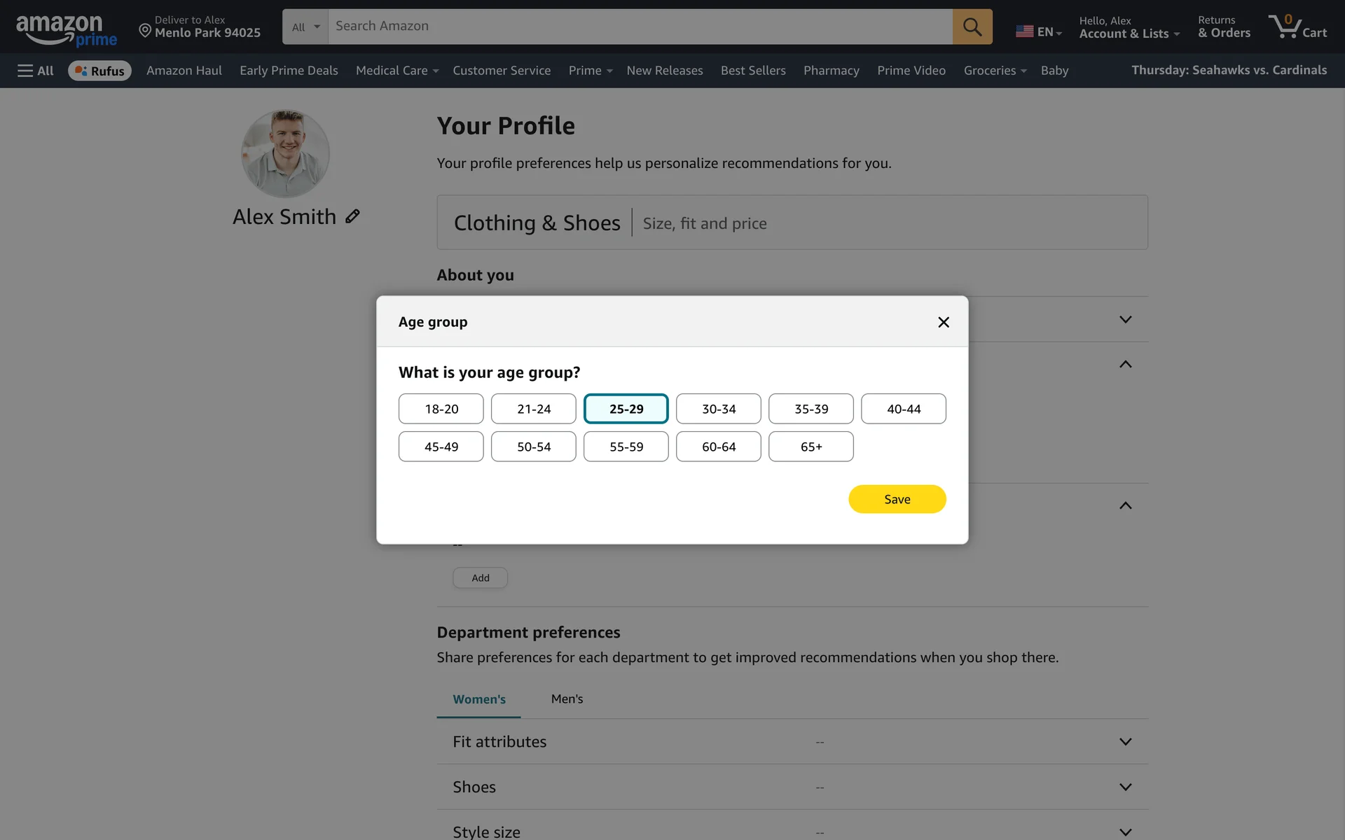Expand the Fit attributes row
This screenshot has height=840, width=1345.
1125,741
